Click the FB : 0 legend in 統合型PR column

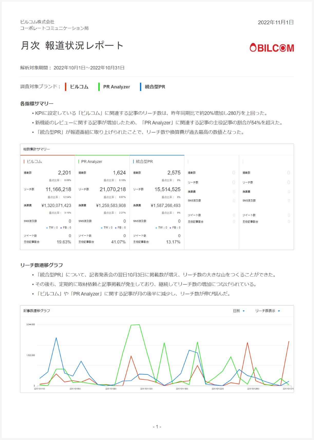pos(175,228)
